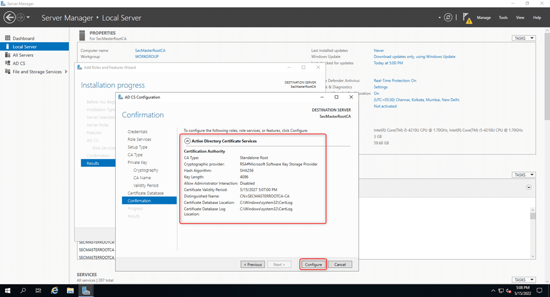550x297 pixels.
Task: Click Download updates only using Windows Update link
Action: (x=414, y=56)
